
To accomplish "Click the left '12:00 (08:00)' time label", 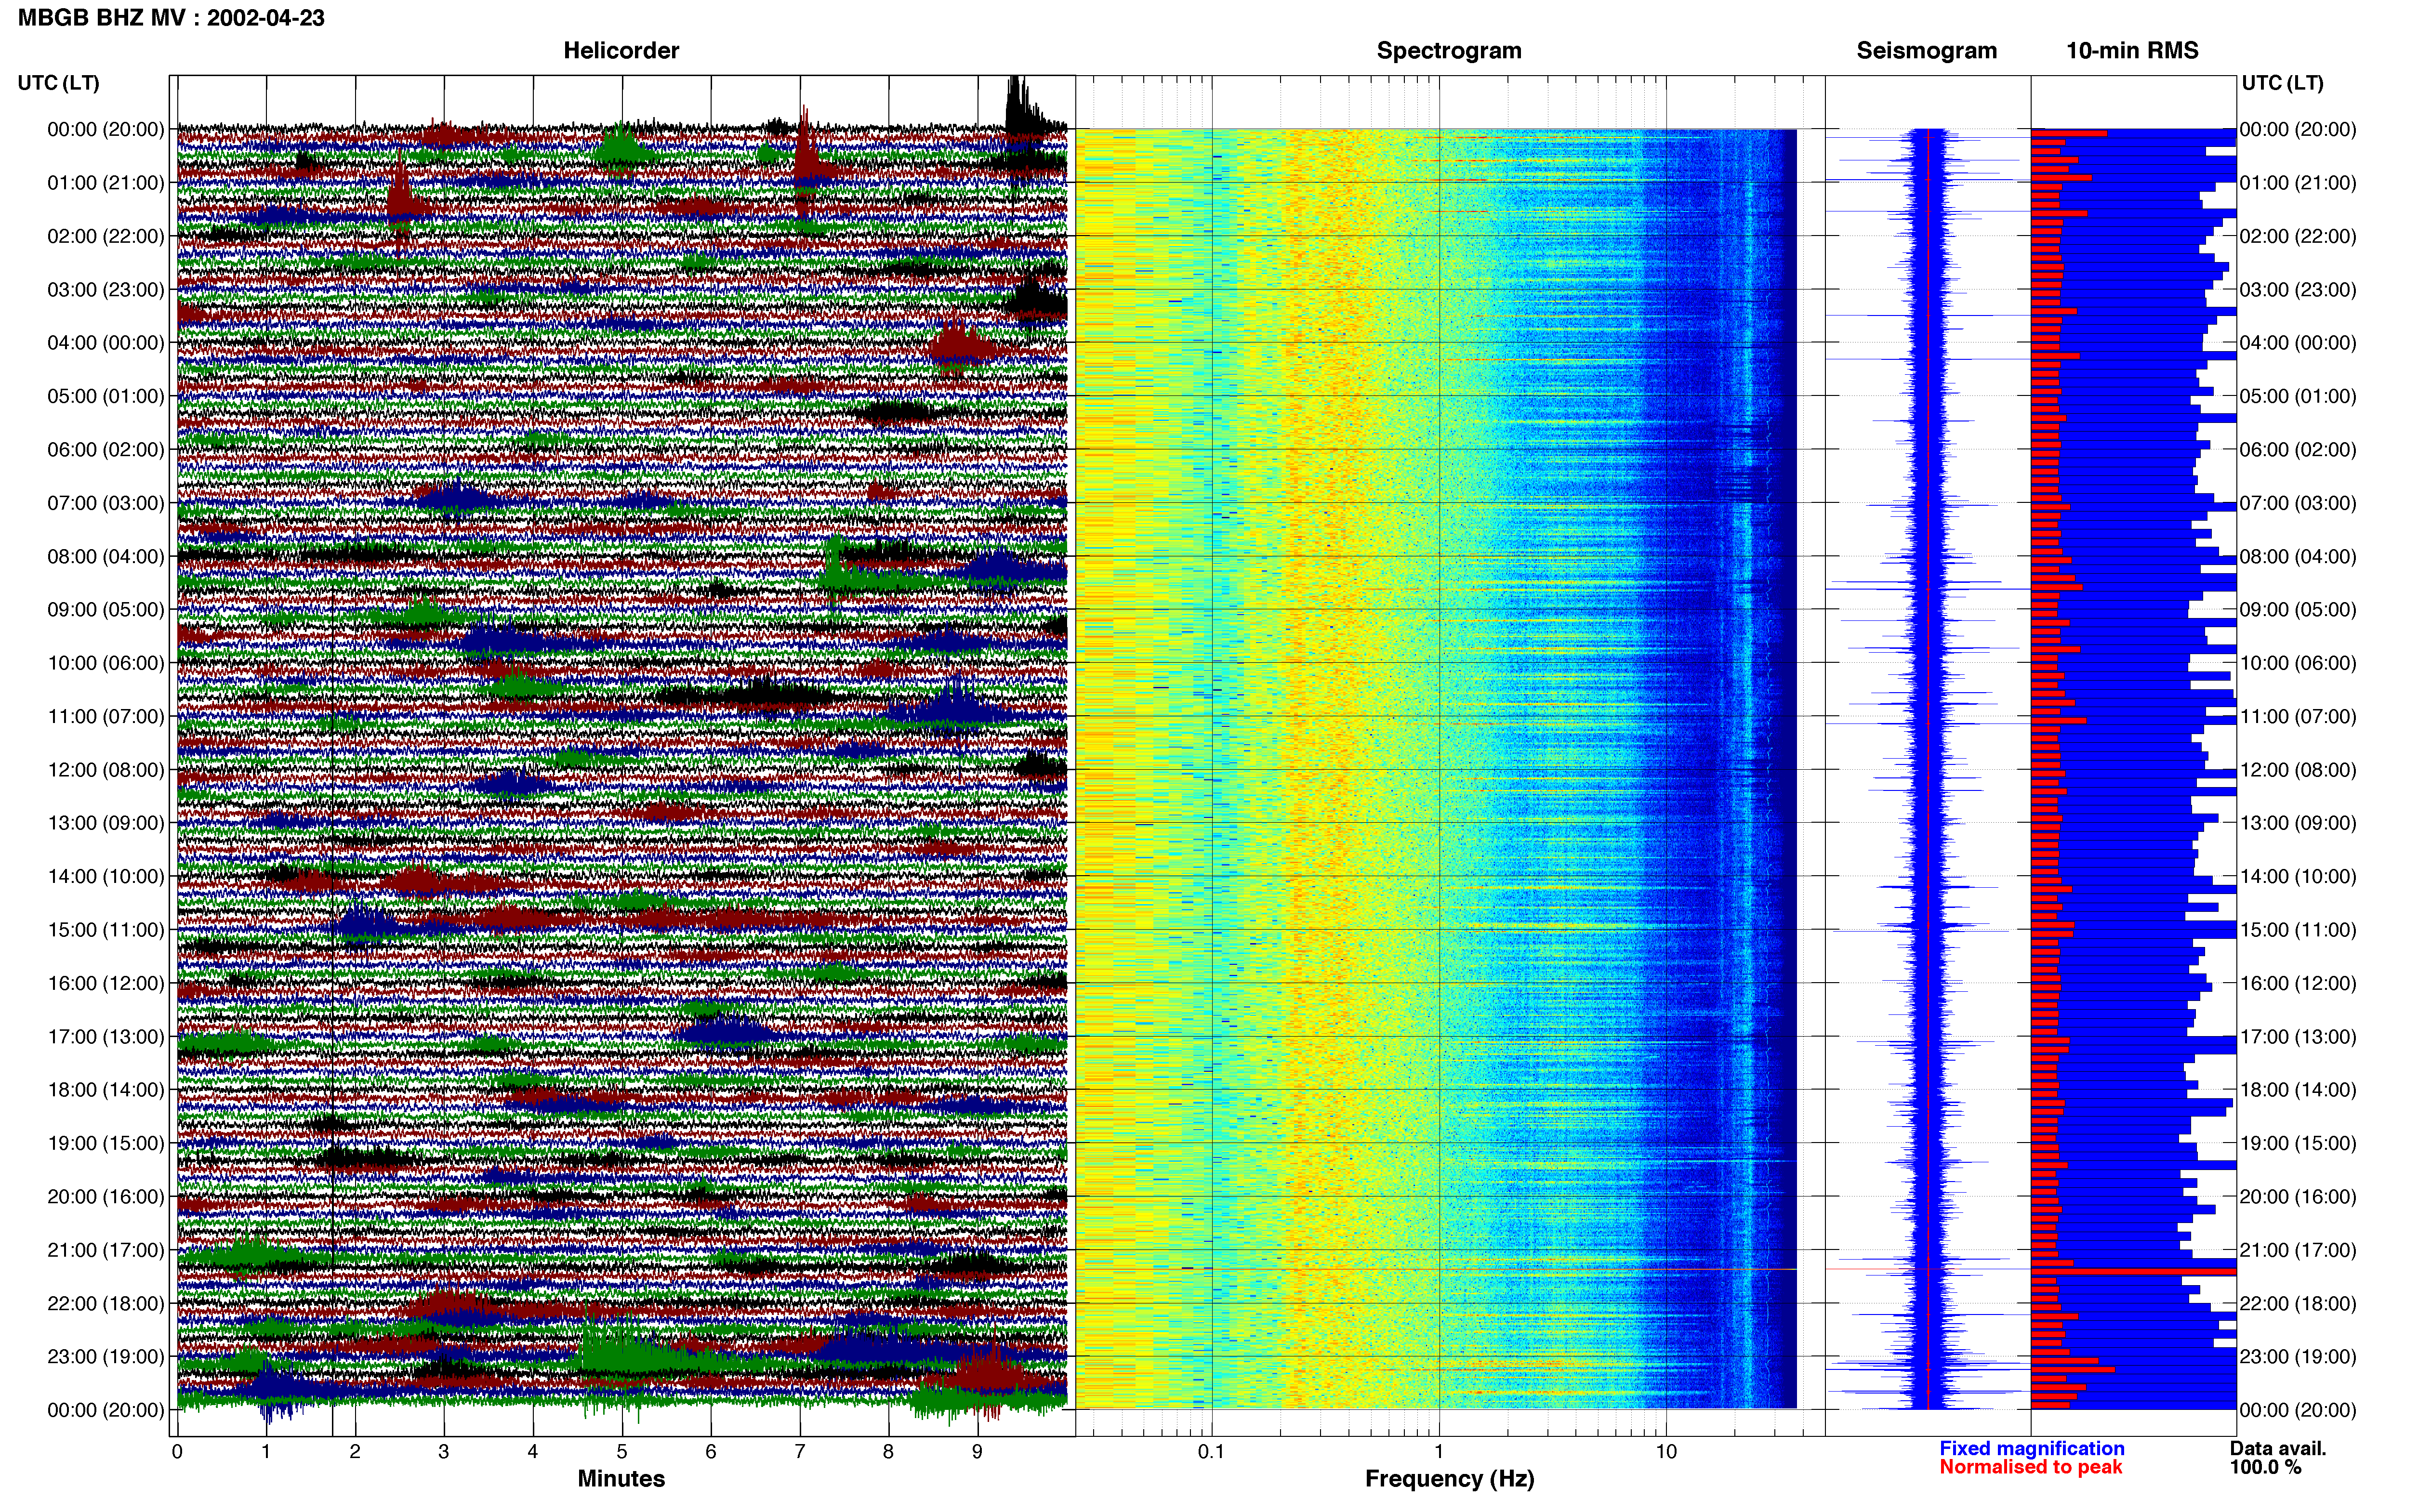I will click(x=105, y=770).
